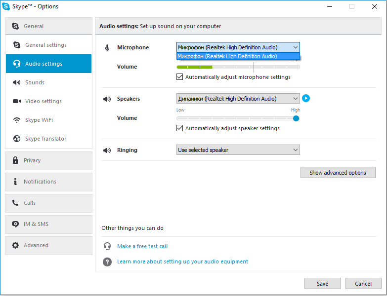Expand the IM & SMS section
The width and height of the screenshot is (387, 296).
click(48, 224)
